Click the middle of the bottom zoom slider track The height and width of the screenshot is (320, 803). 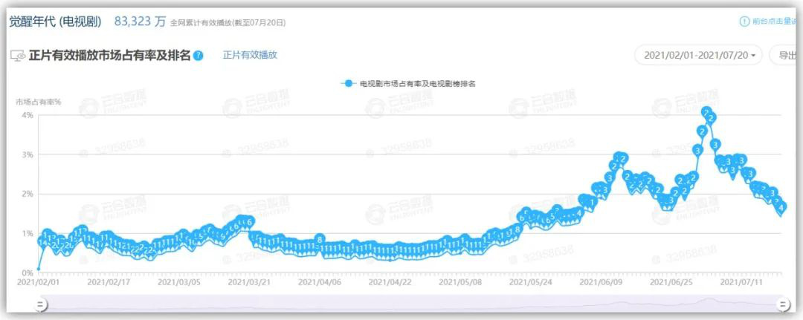(411, 303)
